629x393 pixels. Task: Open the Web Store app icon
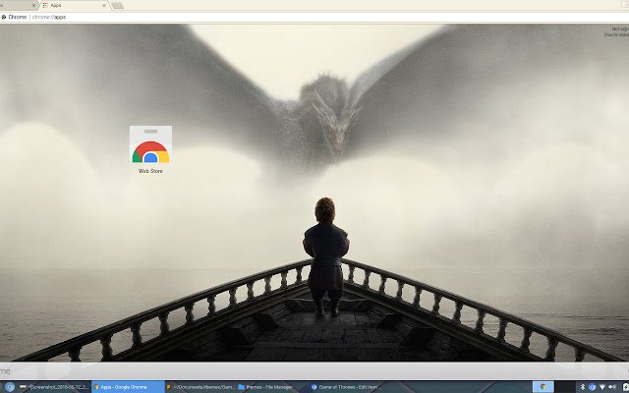coord(150,149)
